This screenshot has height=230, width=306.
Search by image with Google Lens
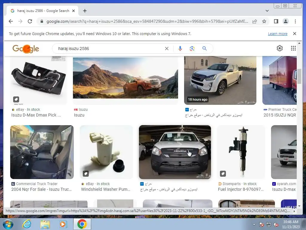pos(192,49)
